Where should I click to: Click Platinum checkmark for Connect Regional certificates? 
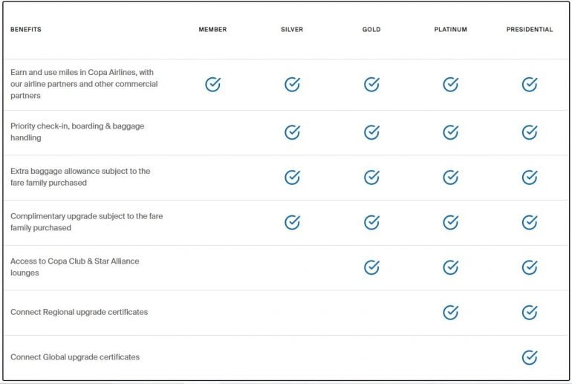pos(450,312)
